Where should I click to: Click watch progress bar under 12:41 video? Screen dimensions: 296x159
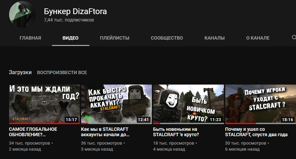pyautogui.click(x=117, y=123)
